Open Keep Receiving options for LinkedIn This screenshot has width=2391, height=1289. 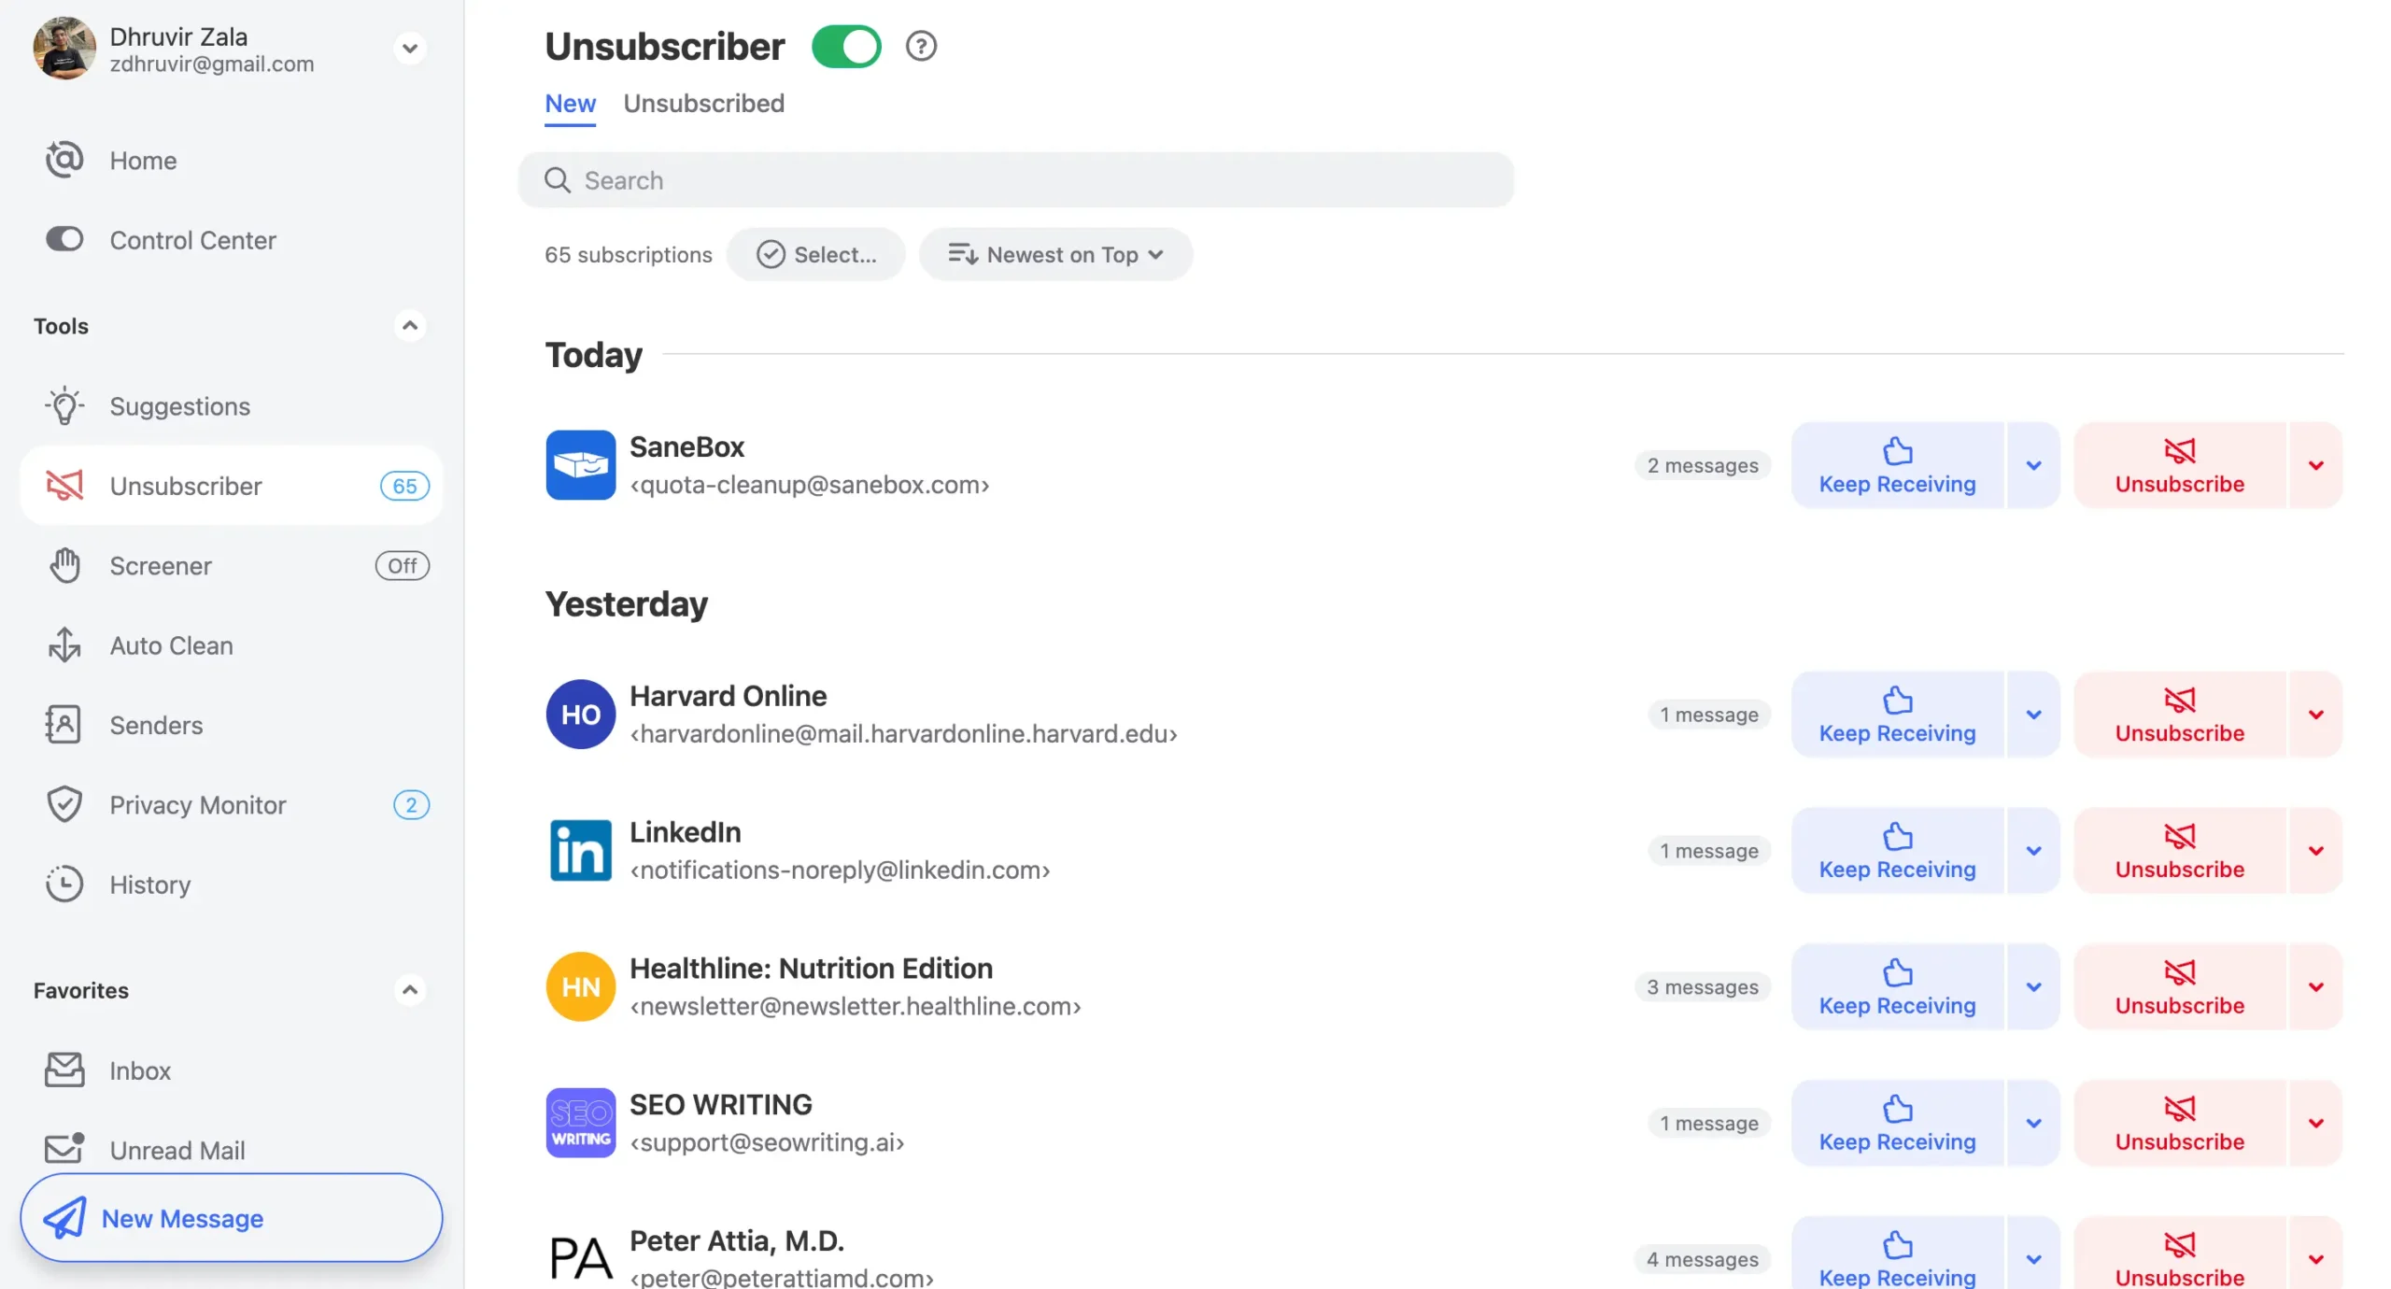[x=2033, y=850]
